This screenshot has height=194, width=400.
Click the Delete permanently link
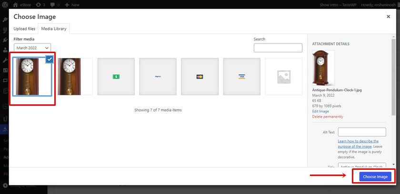point(328,117)
